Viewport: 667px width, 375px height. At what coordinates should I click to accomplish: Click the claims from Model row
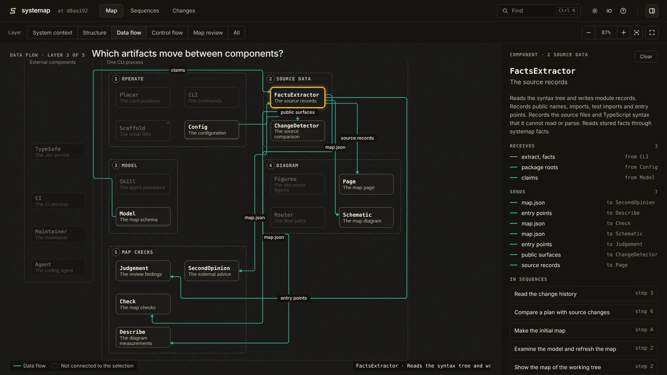click(x=584, y=177)
